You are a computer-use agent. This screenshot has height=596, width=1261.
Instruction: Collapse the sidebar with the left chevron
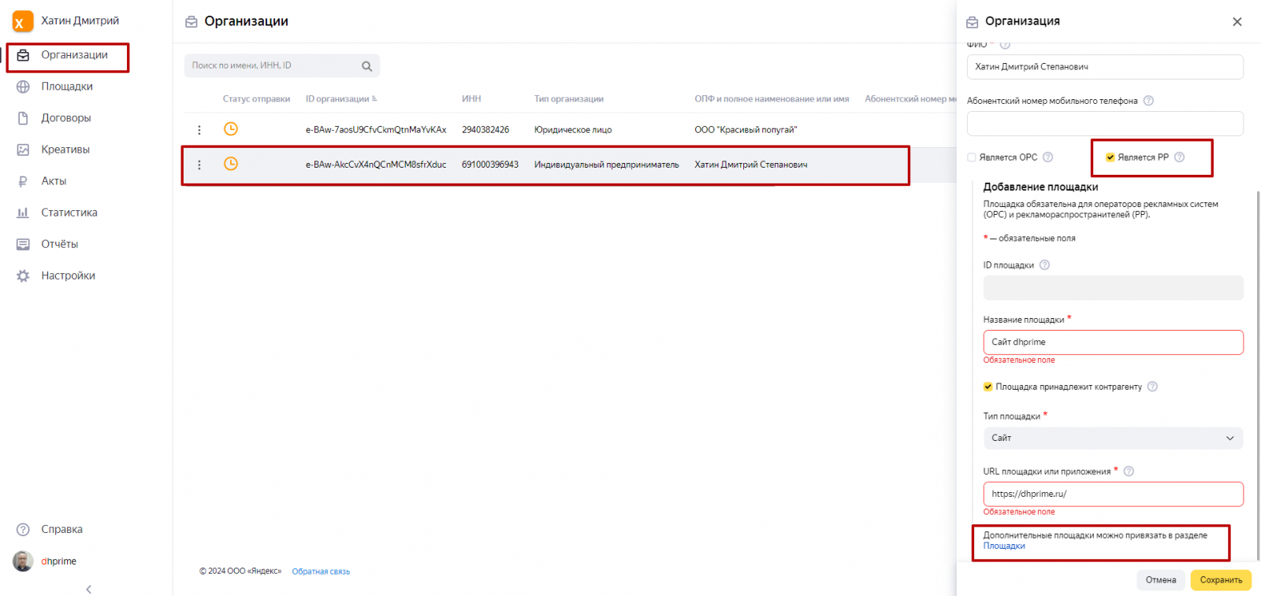[x=88, y=589]
